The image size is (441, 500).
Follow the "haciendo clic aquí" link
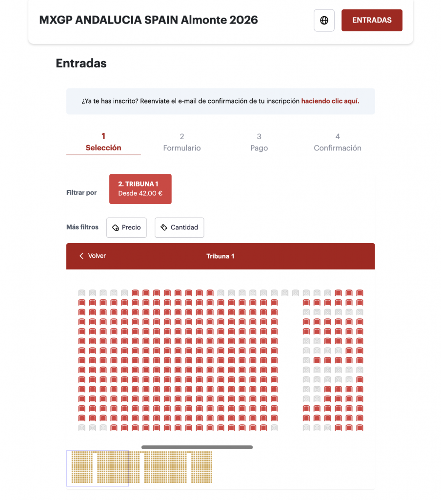[330, 101]
